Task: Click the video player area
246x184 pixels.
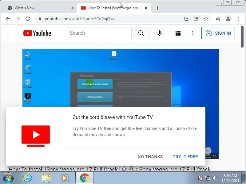Action: click(x=121, y=78)
